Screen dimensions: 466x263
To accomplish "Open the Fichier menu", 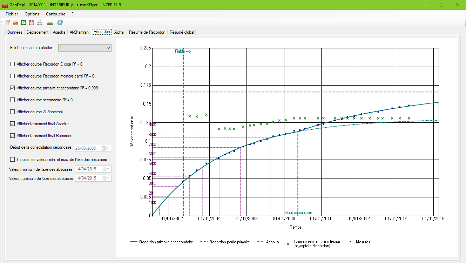I will (x=12, y=14).
